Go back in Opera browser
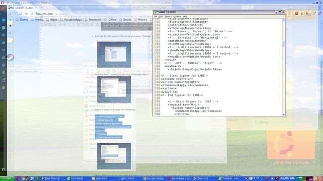Image resolution: width=323 pixels, height=181 pixels. coord(10,14)
